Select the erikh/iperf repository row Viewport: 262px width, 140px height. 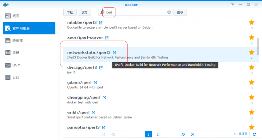(x=161, y=114)
